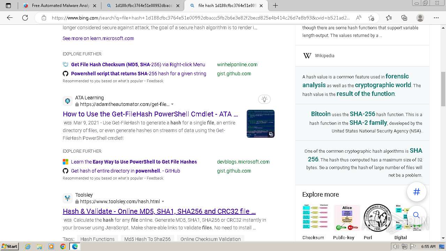Click the page vertical scrollbar thumb
The height and width of the screenshot is (251, 446).
443,89
